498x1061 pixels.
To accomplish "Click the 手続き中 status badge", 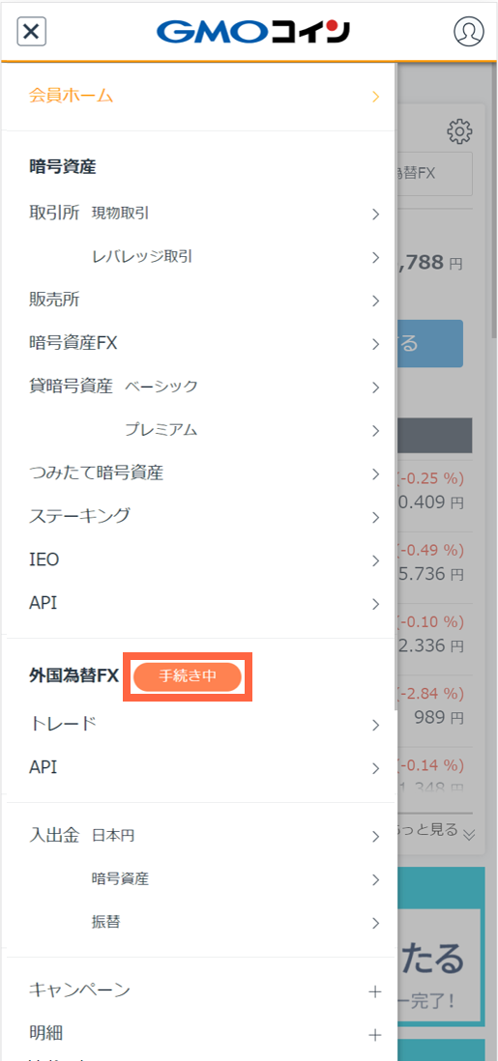I will (188, 676).
